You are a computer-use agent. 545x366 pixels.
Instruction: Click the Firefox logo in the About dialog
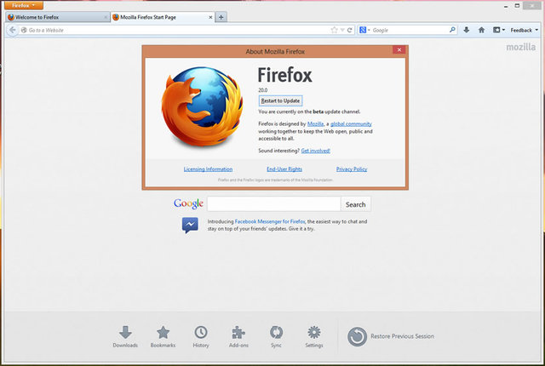coord(203,106)
